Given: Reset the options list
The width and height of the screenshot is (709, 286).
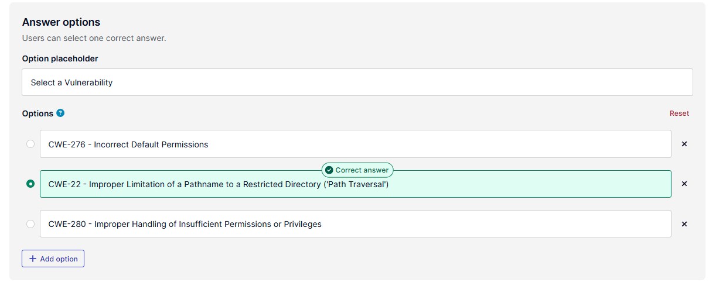Looking at the screenshot, I should [x=679, y=113].
